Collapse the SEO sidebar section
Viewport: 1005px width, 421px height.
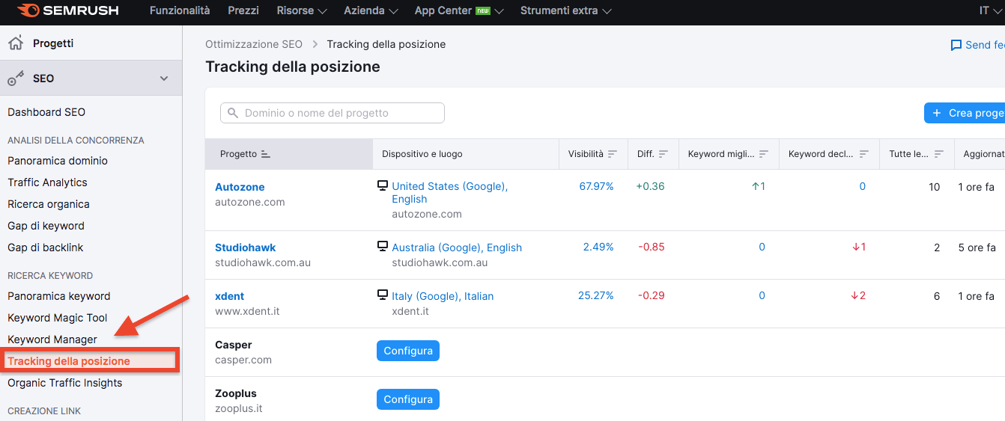[x=164, y=79]
